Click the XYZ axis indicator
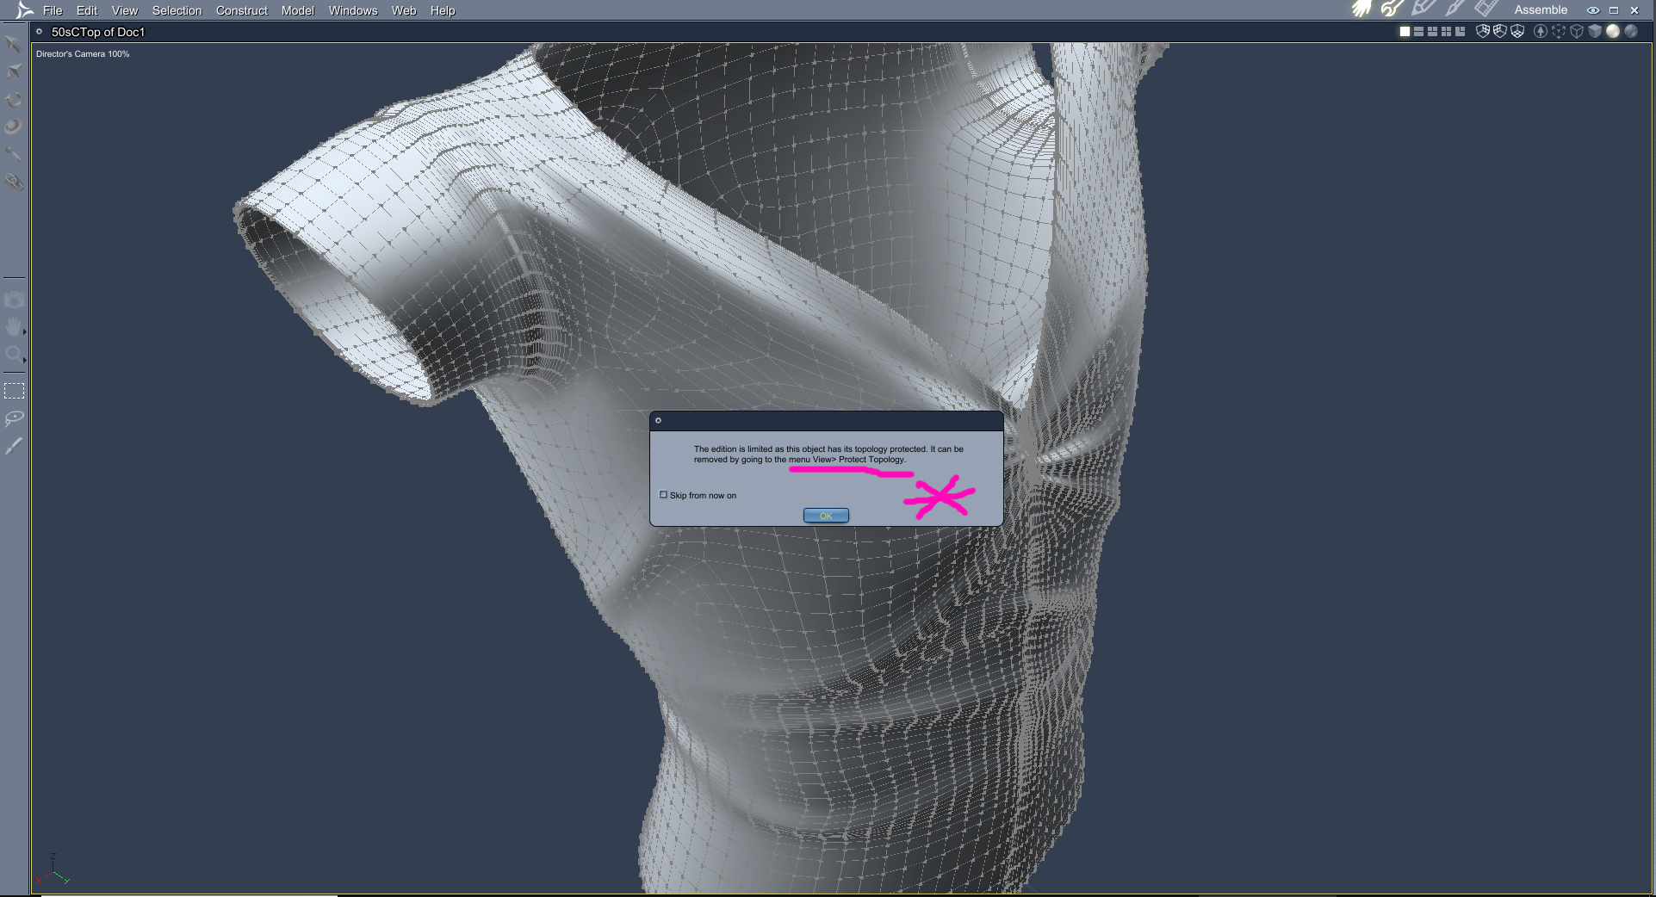1656x897 pixels. (53, 869)
